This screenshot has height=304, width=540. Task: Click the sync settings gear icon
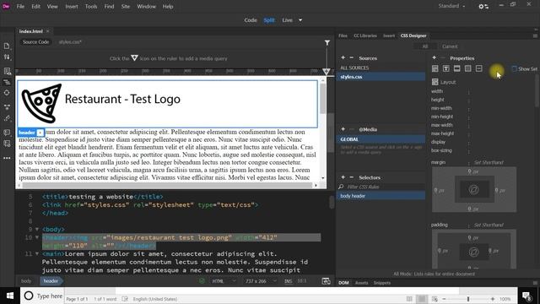(483, 6)
